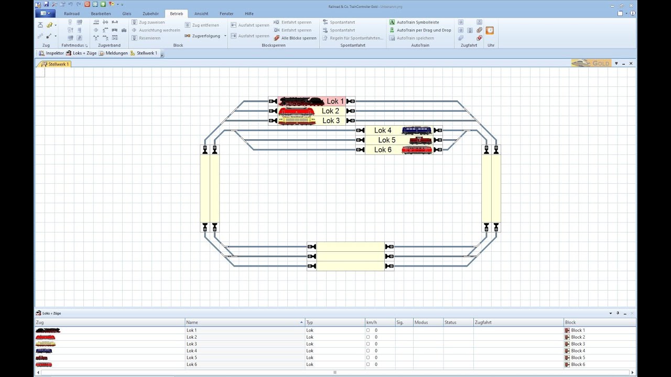The image size is (671, 377).
Task: Open the blue application menu button
Action: coord(45,13)
